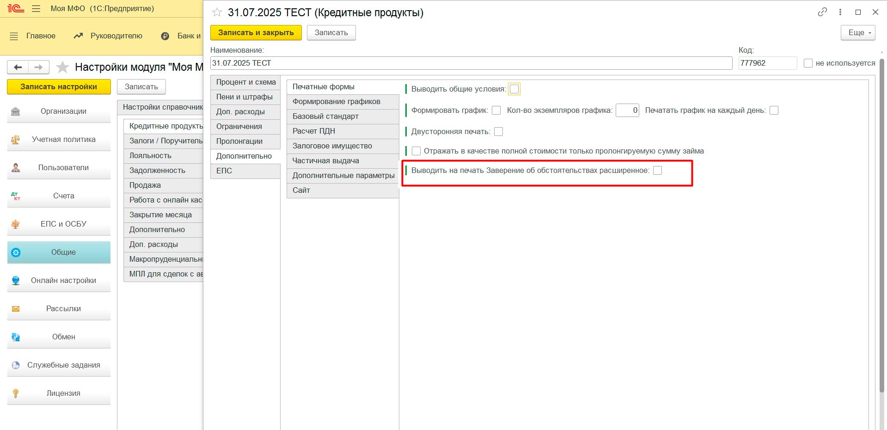Enable 'Заверение об обстоятельствах расширенное' checkbox
887x430 pixels.
657,171
